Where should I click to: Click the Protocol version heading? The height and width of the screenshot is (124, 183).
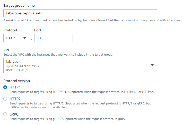coord(16,81)
